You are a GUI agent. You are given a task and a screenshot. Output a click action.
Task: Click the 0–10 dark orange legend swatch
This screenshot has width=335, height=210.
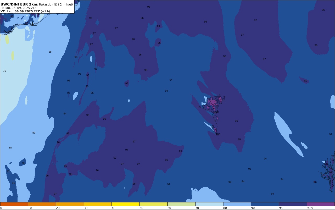tap(14, 204)
